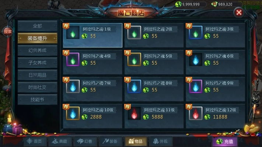This screenshot has width=262, height=147.
Task: Click the blue-framed 阿拉玛之魂·3级 soul icon
Action: pyautogui.click(x=196, y=33)
